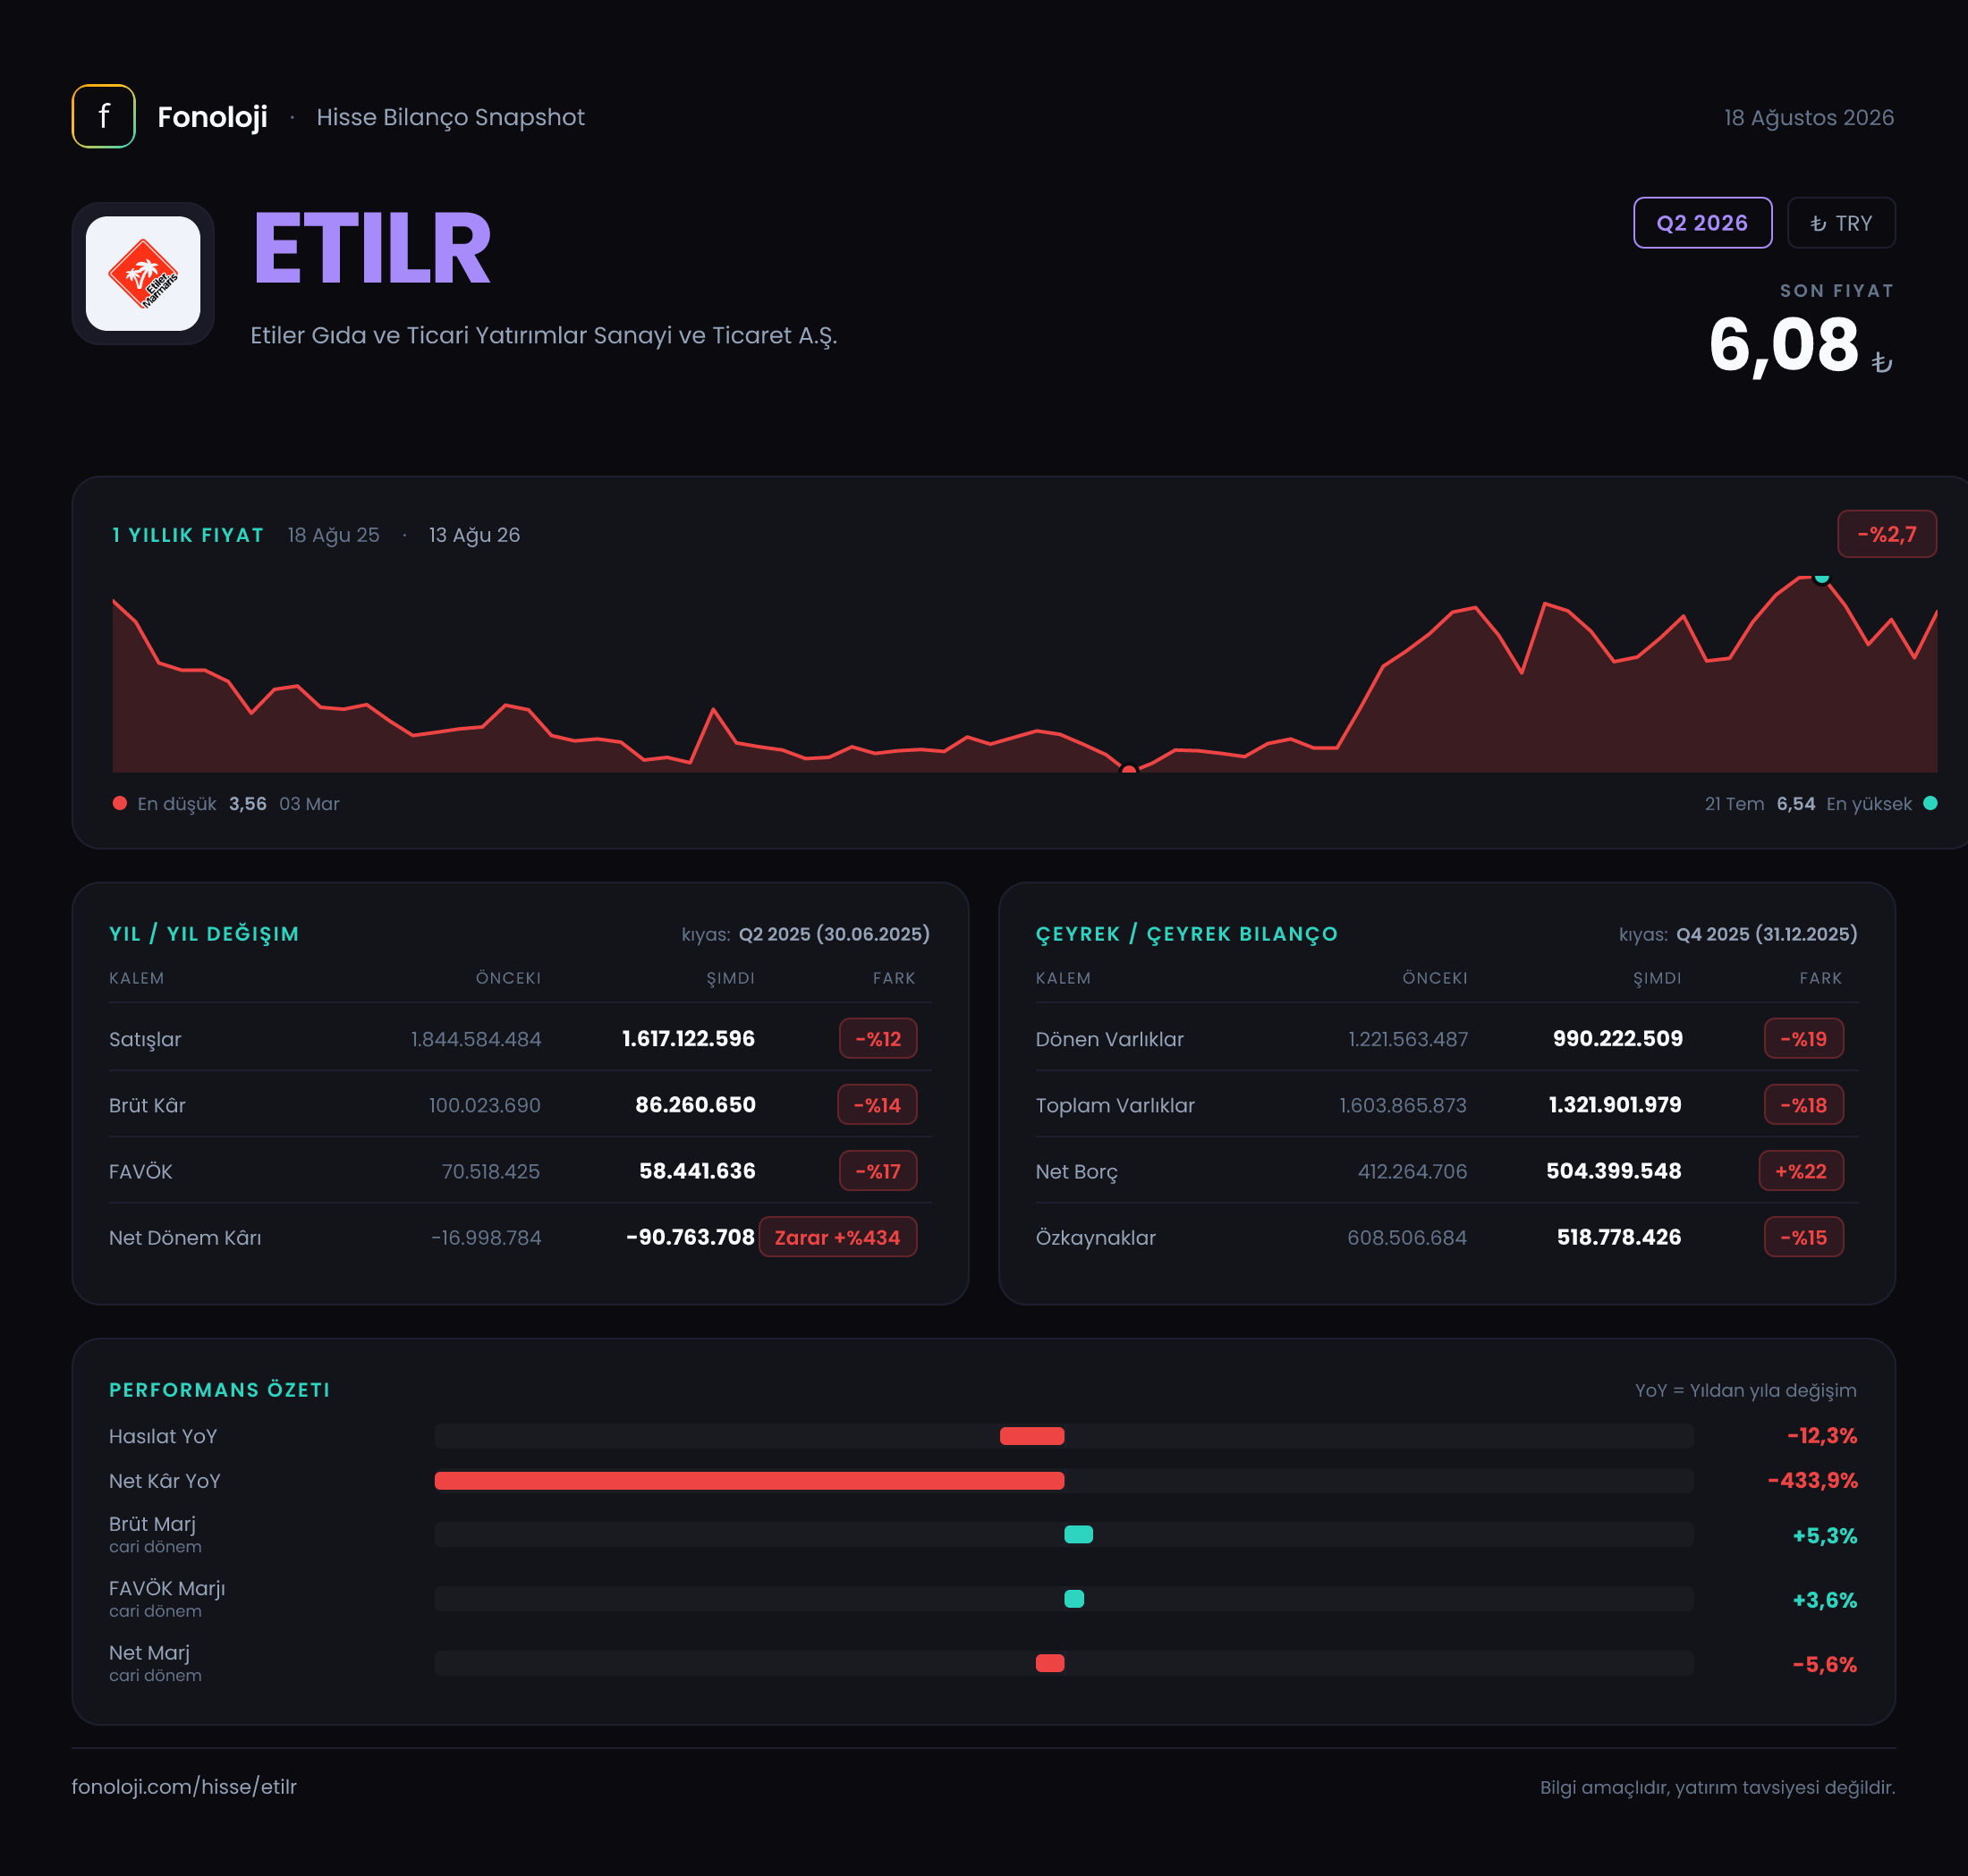Image resolution: width=1968 pixels, height=1876 pixels.
Task: Click the previous FAVÖK value 70.518.425
Action: coord(490,1171)
